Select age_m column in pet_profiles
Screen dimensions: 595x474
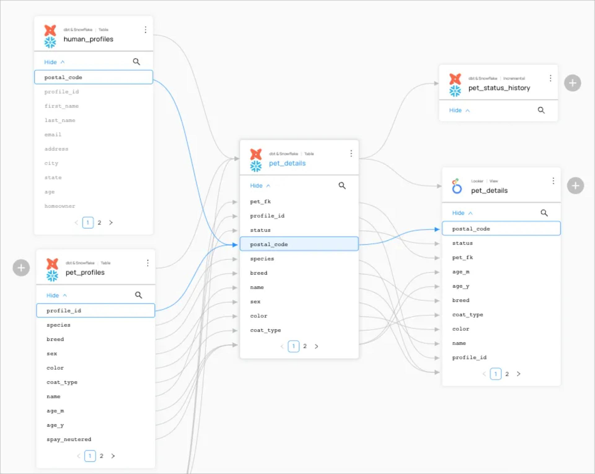click(x=95, y=411)
